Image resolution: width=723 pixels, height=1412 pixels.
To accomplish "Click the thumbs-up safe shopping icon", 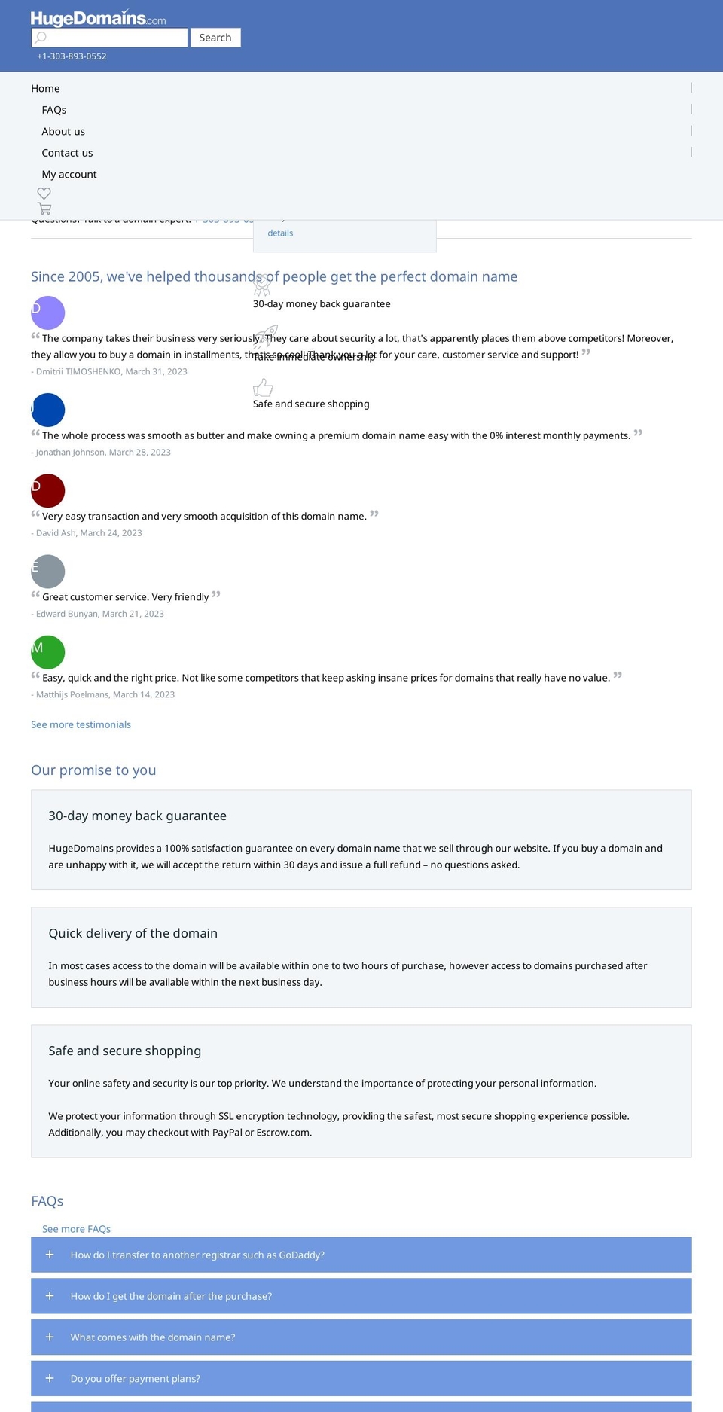I will coord(263,387).
